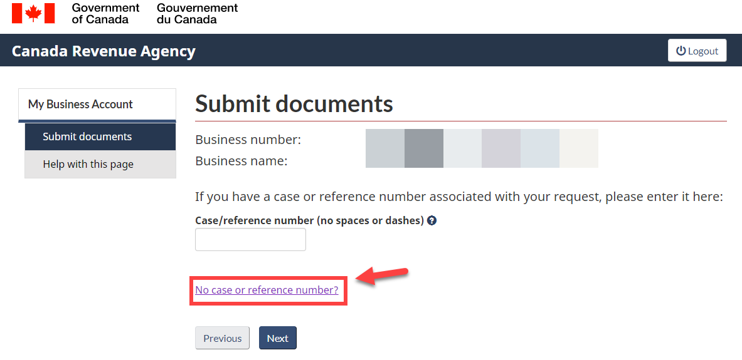This screenshot has width=742, height=360.
Task: Open the My Business Account sidebar heading
Action: tap(80, 105)
